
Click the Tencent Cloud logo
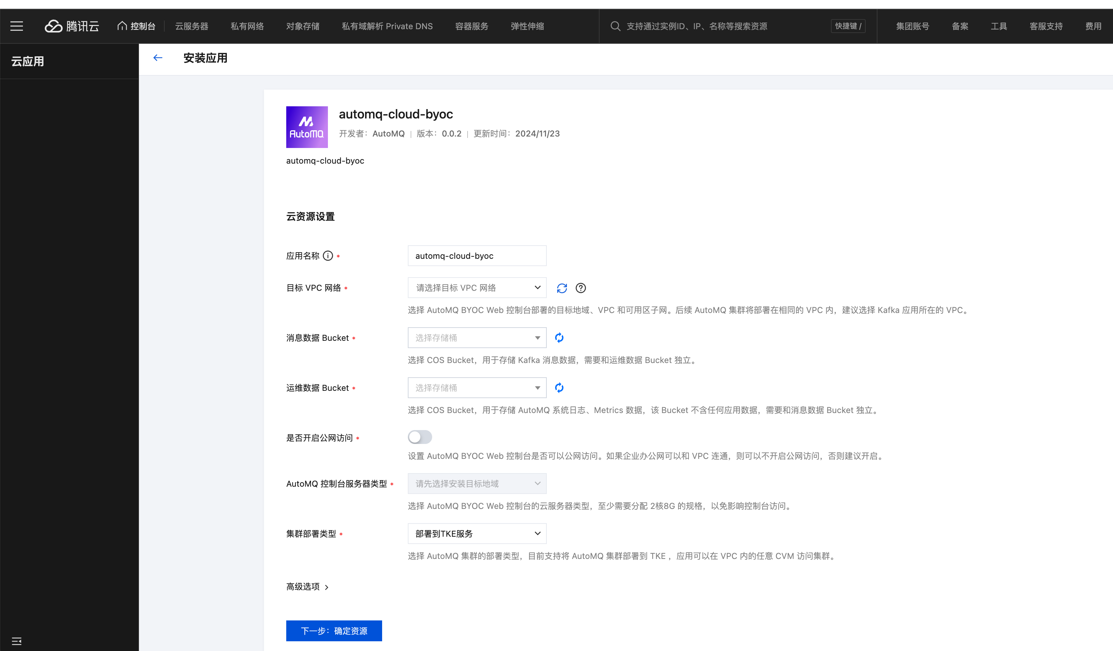(72, 26)
